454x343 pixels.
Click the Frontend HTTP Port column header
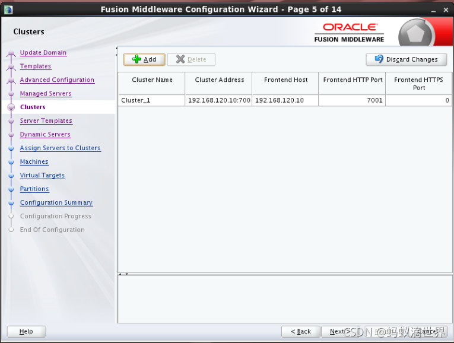pos(352,83)
